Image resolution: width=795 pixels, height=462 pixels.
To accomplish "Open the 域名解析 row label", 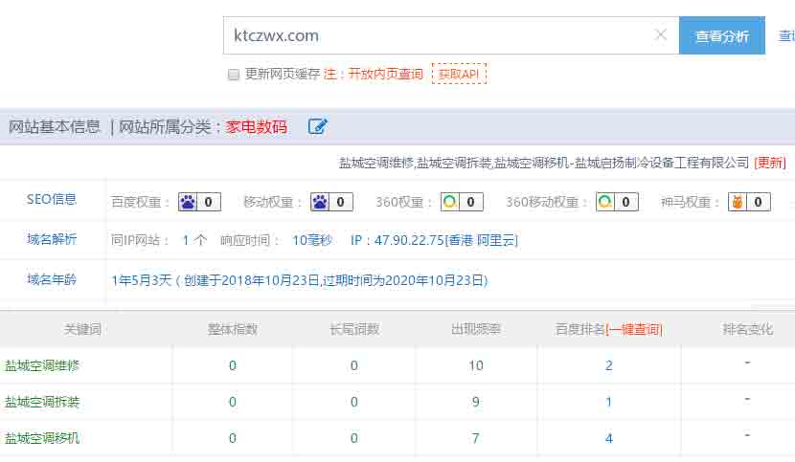I will click(x=52, y=239).
